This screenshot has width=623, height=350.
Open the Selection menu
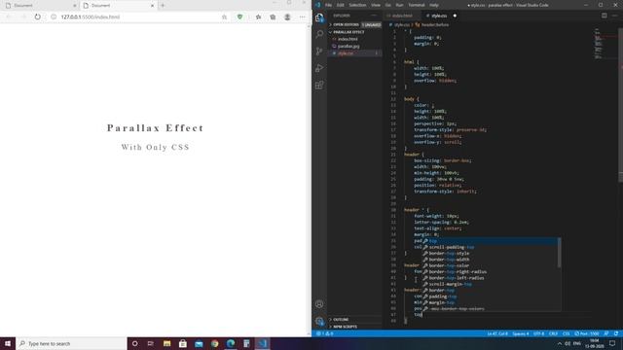[357, 5]
